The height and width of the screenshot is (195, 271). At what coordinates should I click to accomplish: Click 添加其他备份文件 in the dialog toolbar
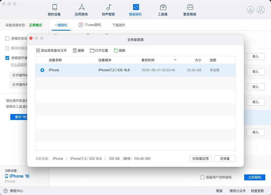(x=51, y=50)
